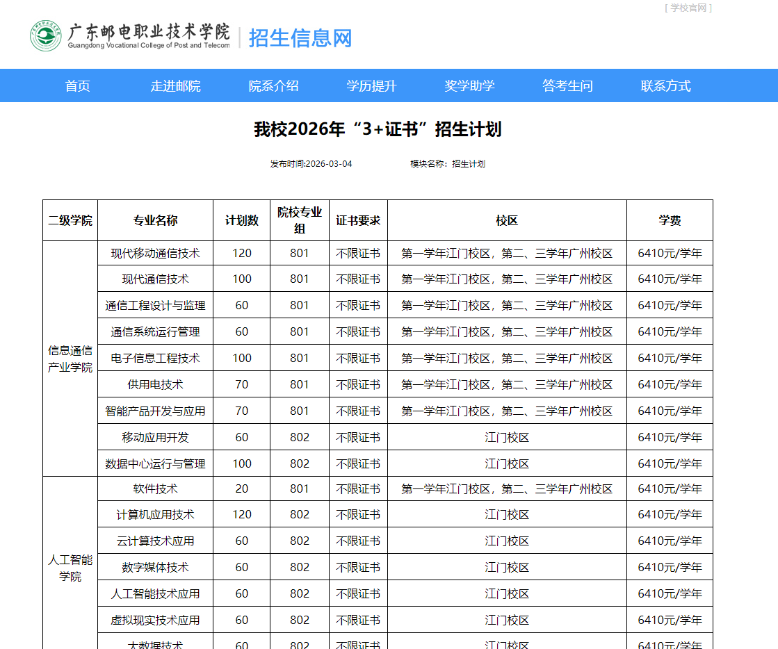Open the 院系介绍 section
Viewport: 778px width, 649px height.
[x=273, y=85]
